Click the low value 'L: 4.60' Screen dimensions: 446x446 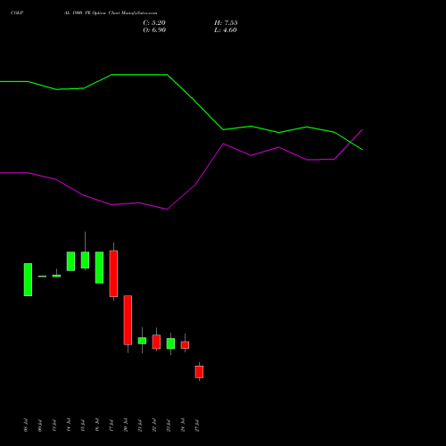pyautogui.click(x=226, y=30)
